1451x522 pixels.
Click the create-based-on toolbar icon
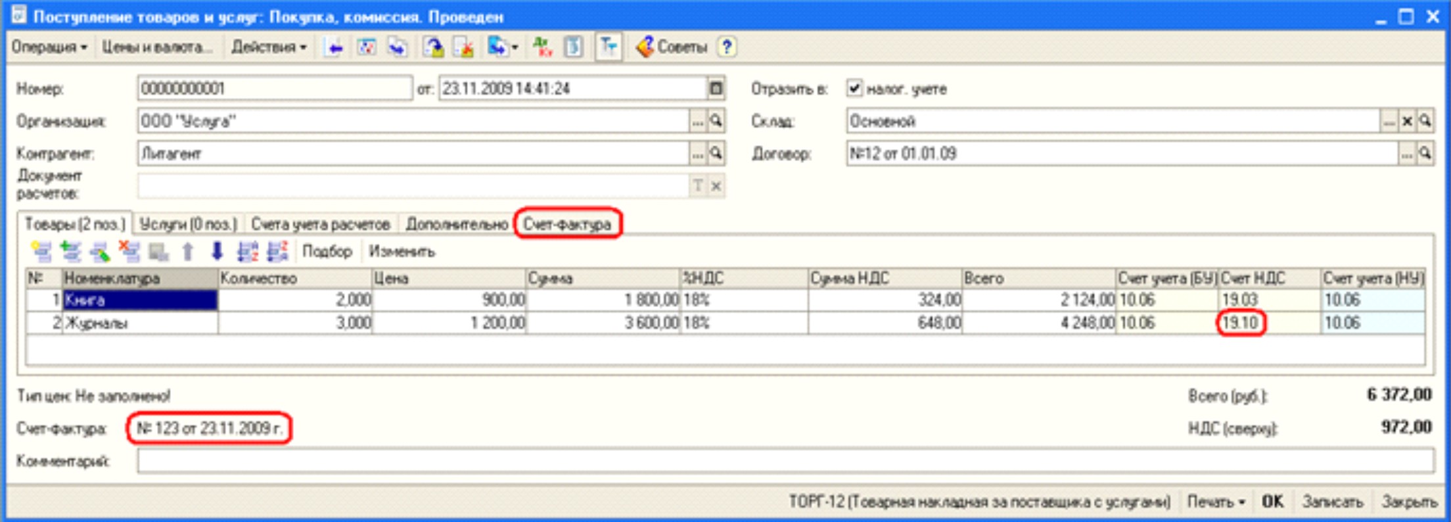click(497, 47)
